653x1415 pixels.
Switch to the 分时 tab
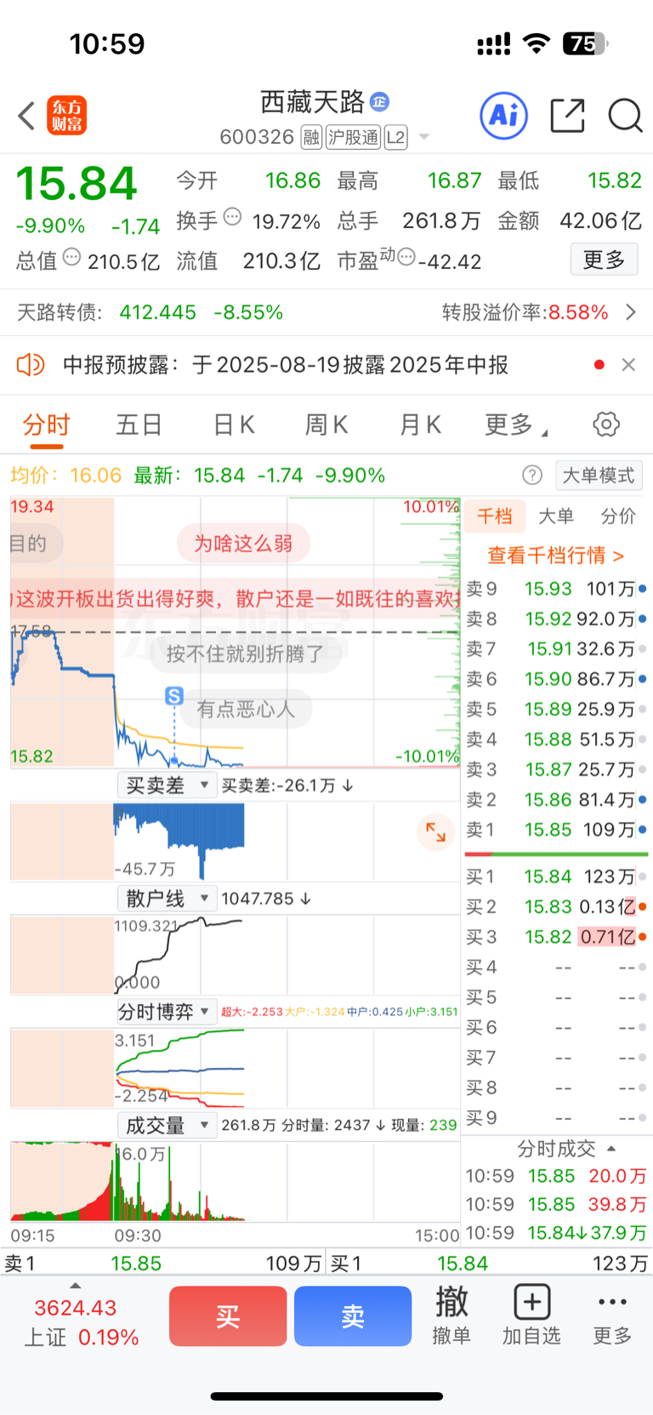coord(46,425)
